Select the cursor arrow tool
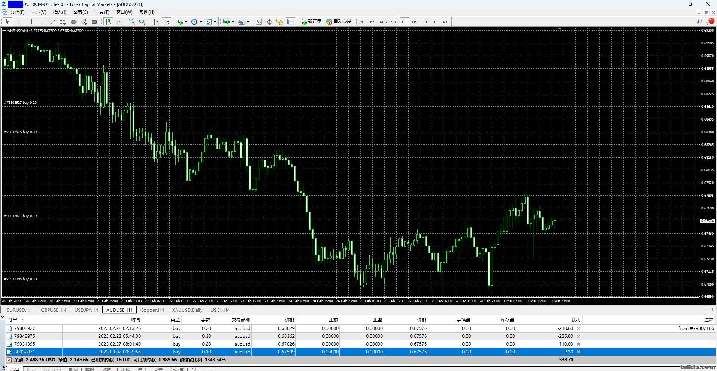Viewport: 717px width, 371px height. coord(7,22)
